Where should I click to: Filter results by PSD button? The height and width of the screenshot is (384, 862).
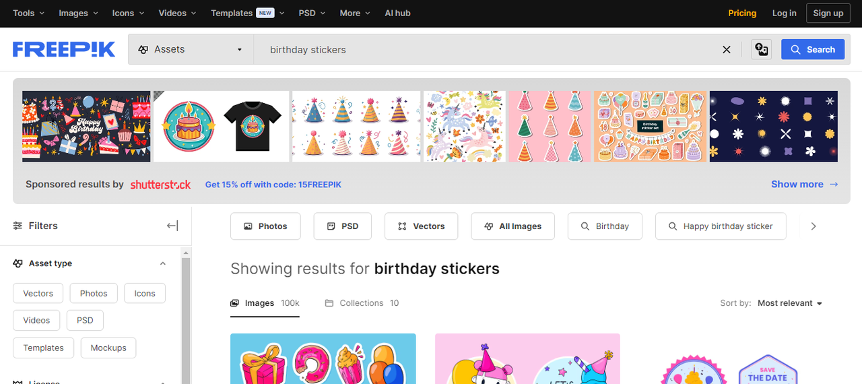pos(342,226)
